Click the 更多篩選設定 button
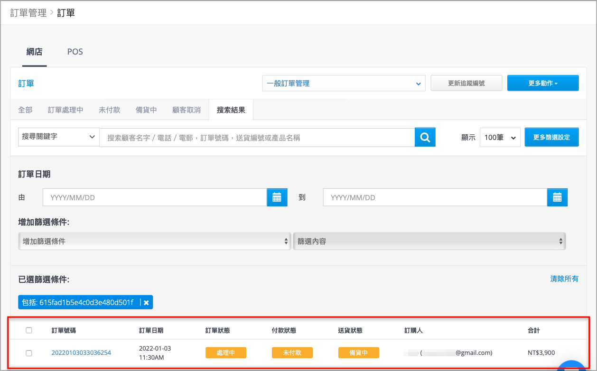This screenshot has height=371, width=597. point(551,138)
